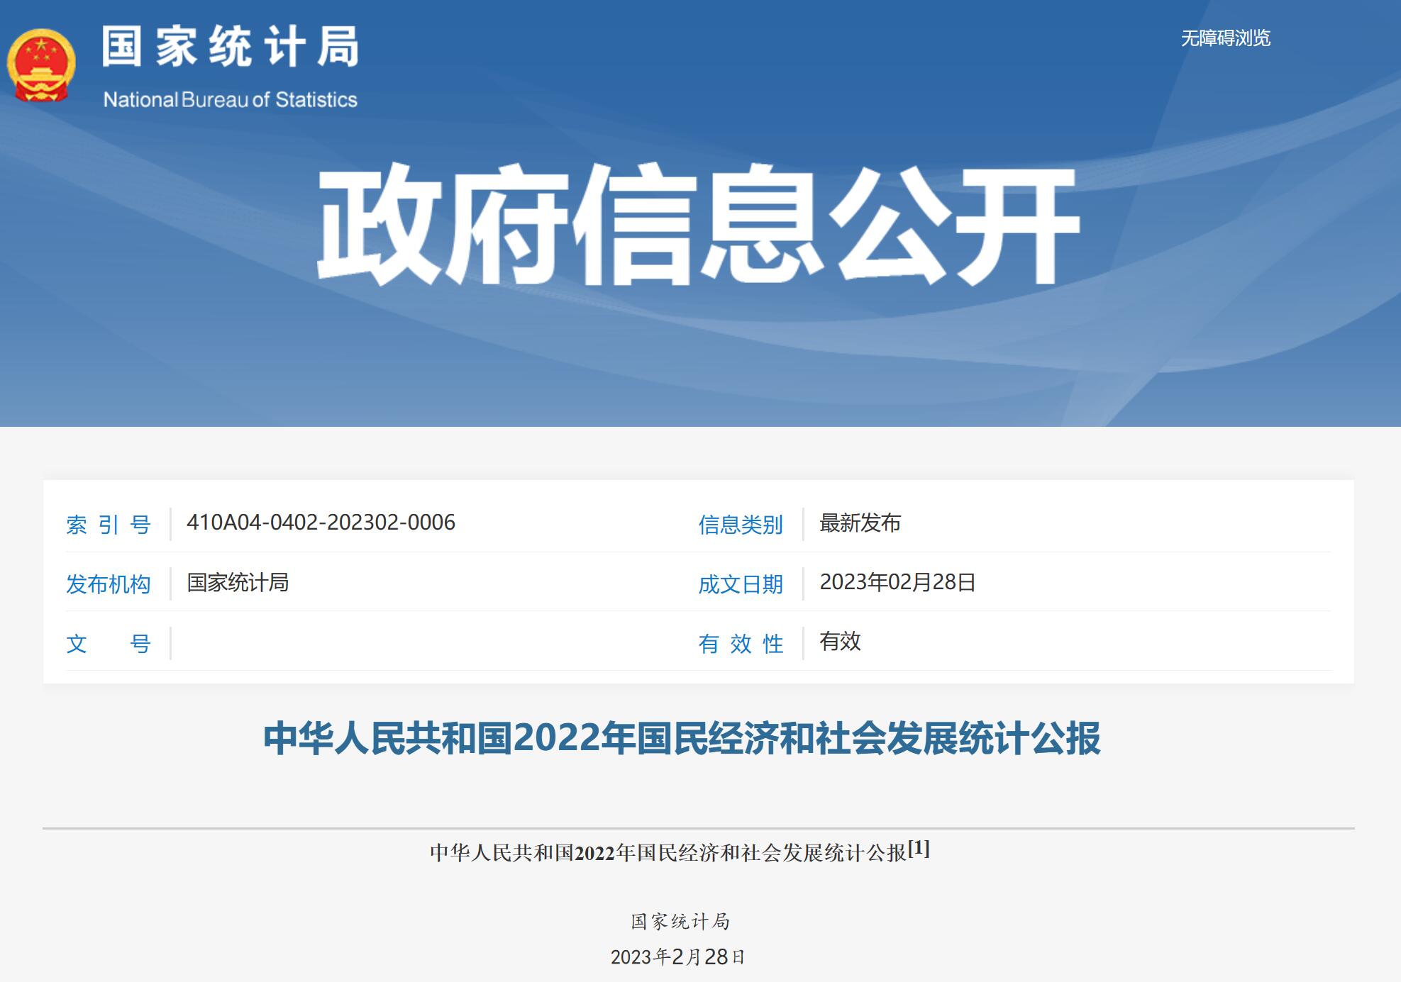The width and height of the screenshot is (1401, 982).
Task: Open the 无障碍浏览 accessibility link
Action: pos(1225,38)
